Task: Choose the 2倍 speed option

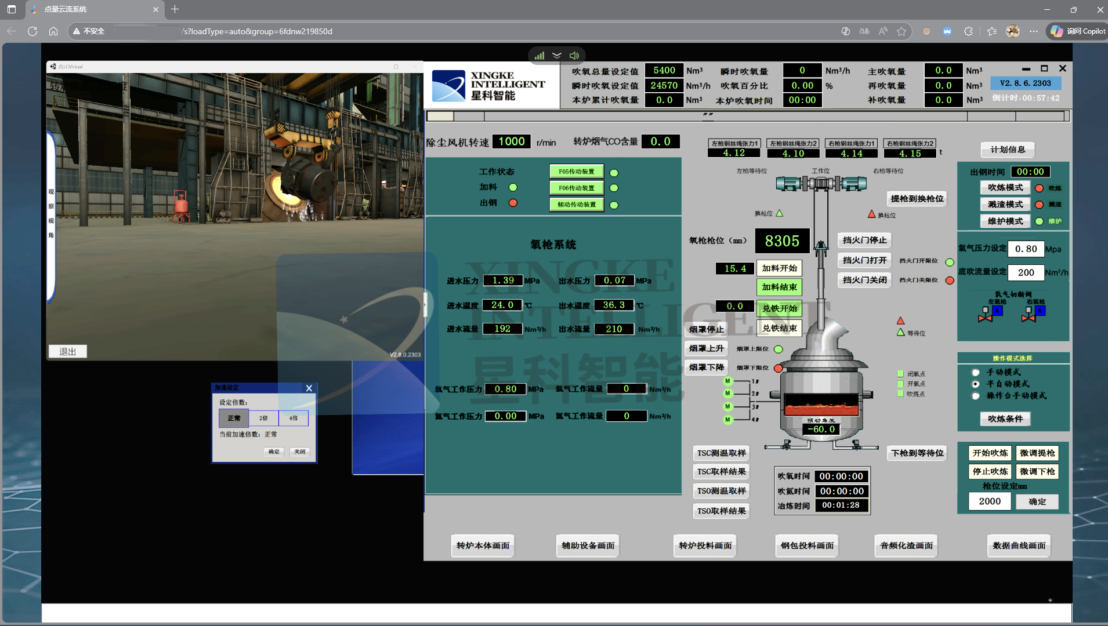Action: (x=263, y=418)
